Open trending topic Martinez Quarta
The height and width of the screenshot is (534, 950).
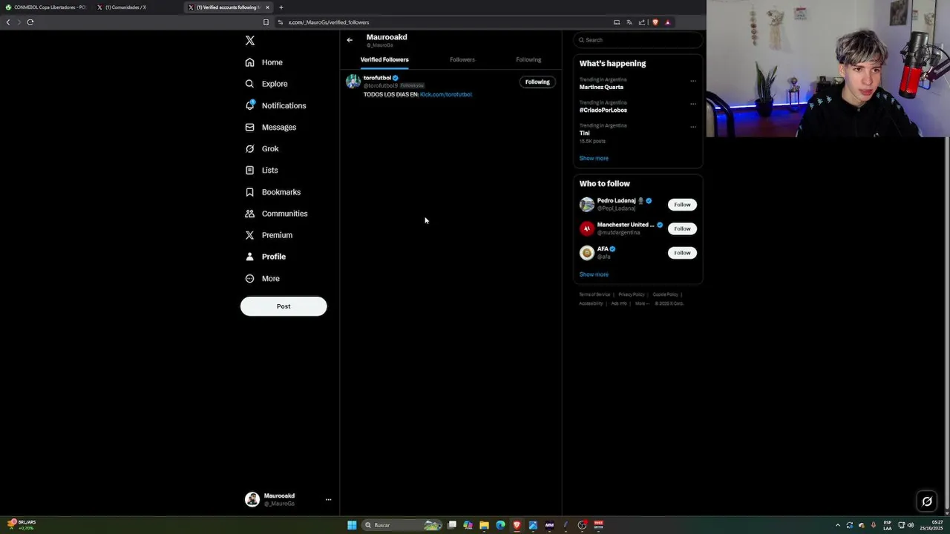601,87
